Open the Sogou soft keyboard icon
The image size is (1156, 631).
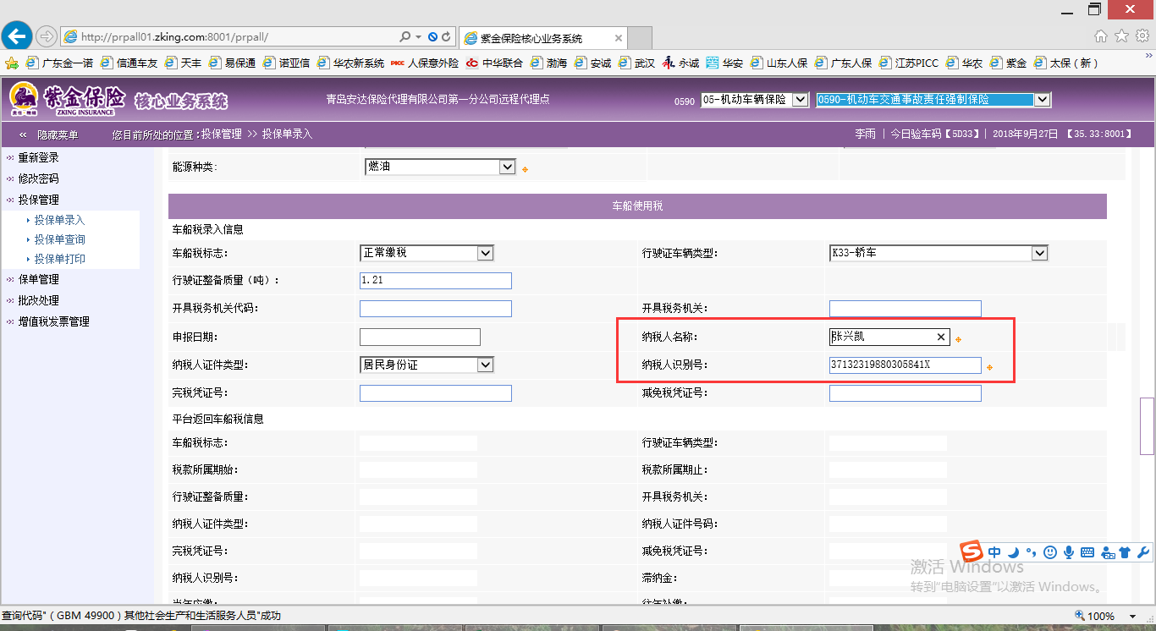pos(1087,552)
